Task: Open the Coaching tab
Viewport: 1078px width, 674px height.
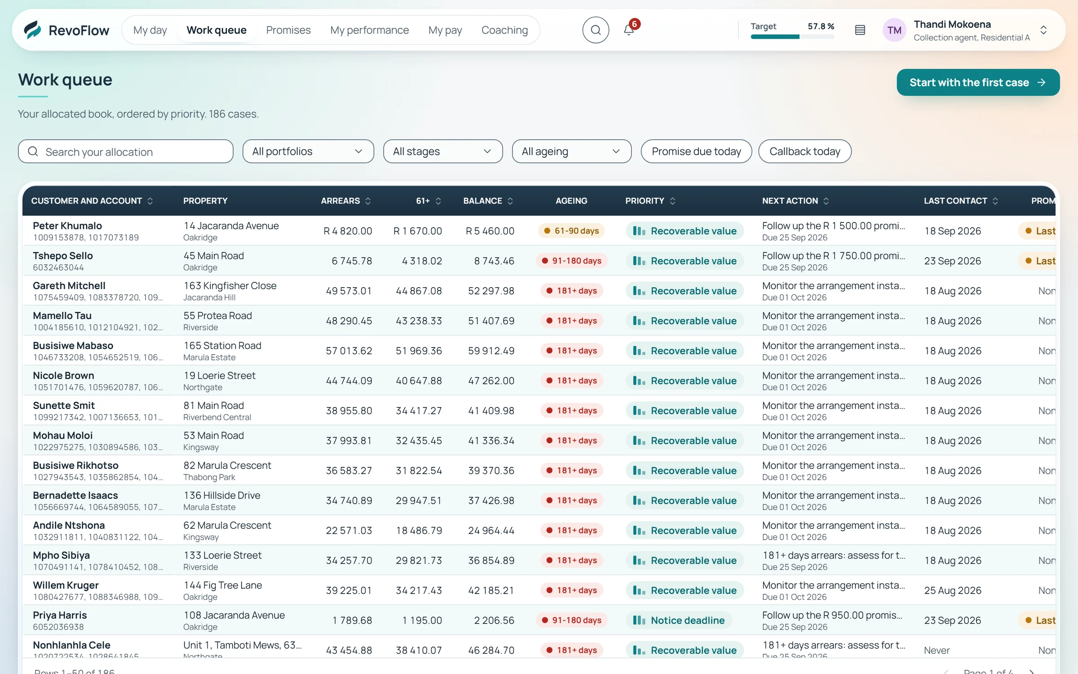Action: (504, 30)
